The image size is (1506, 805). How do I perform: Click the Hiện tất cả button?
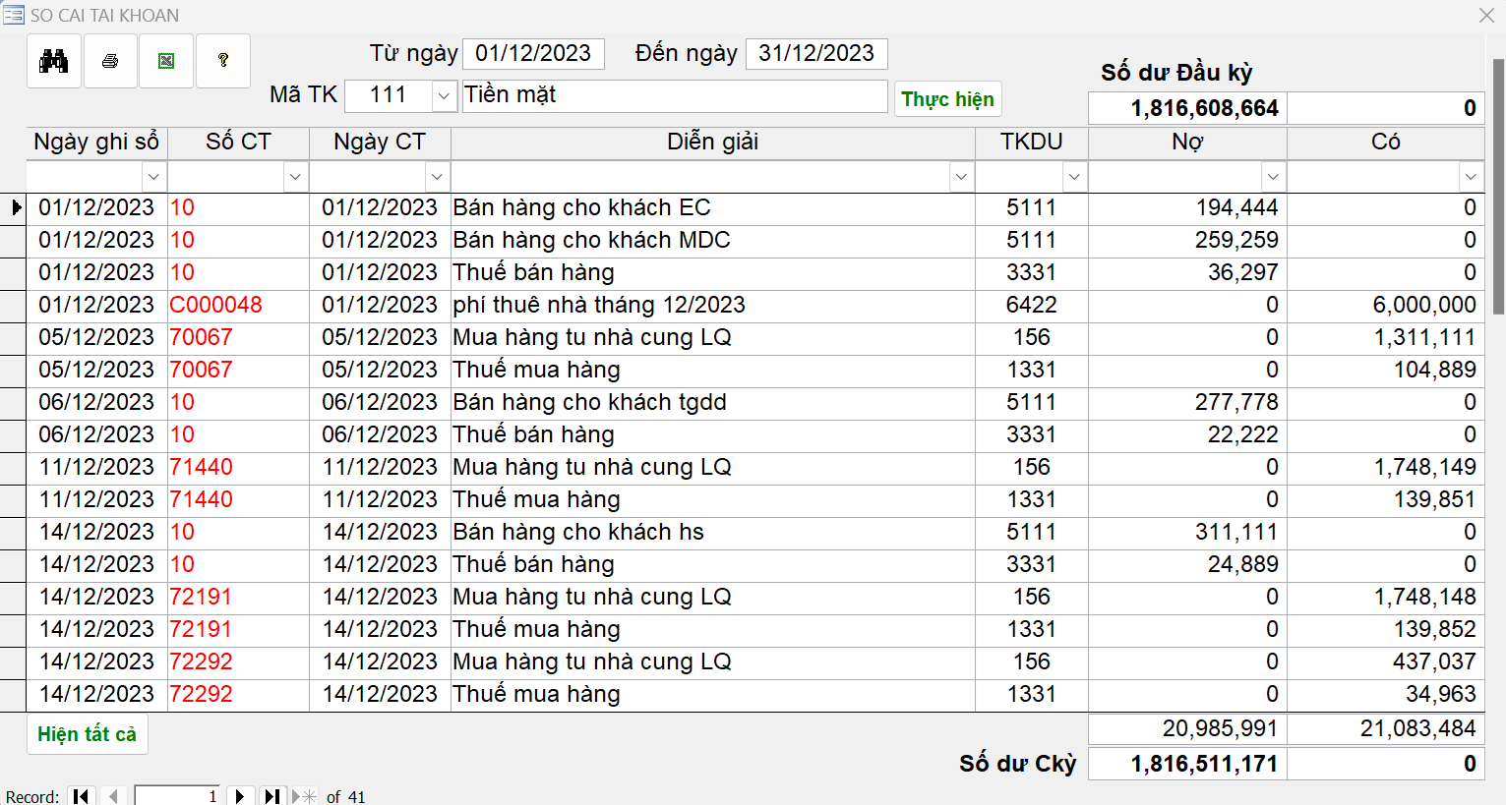click(87, 734)
